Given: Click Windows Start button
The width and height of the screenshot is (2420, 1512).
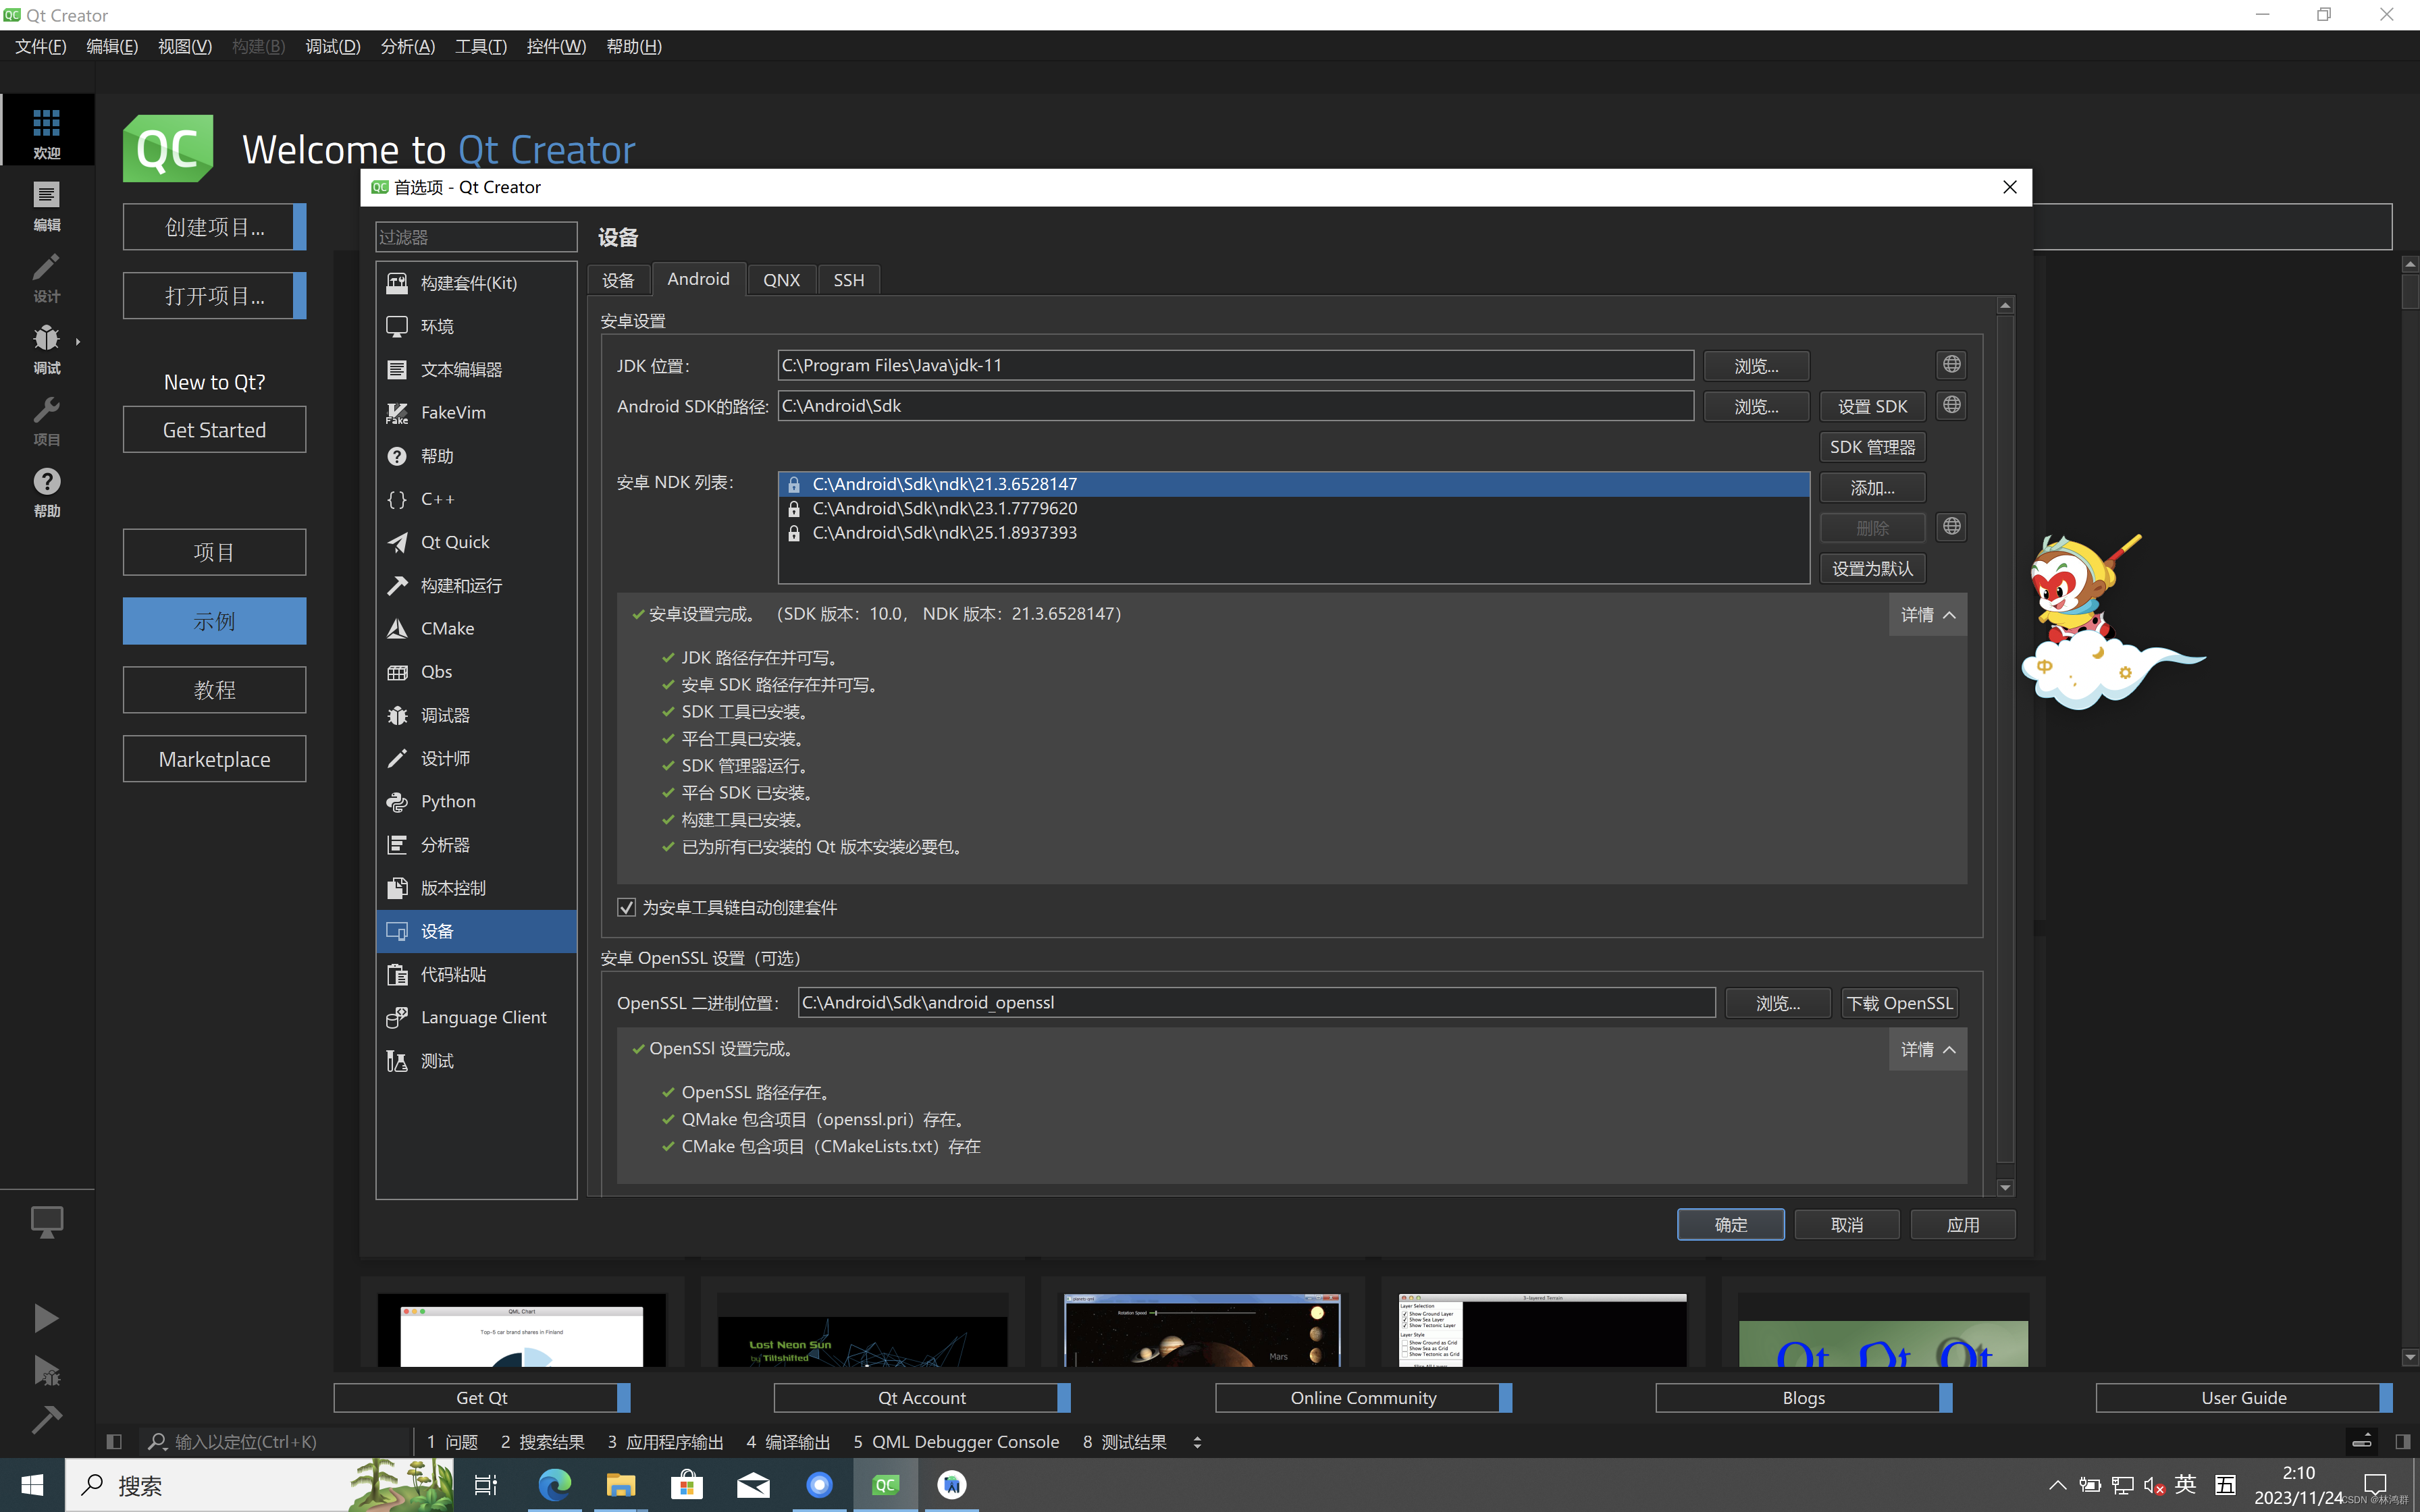Looking at the screenshot, I should 32,1485.
